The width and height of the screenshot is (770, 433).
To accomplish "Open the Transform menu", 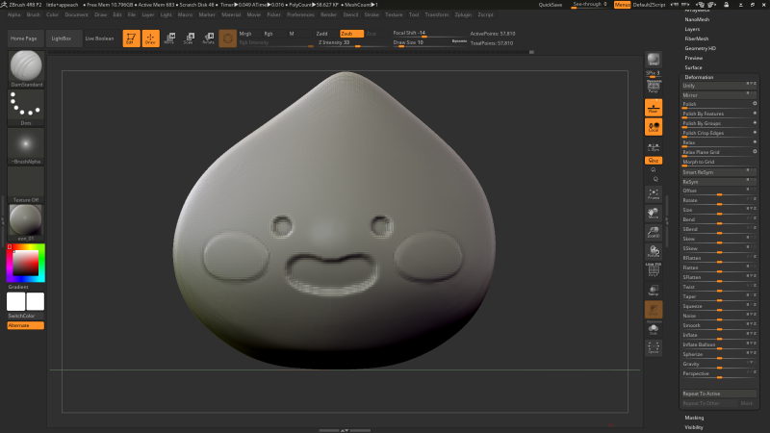I will 437,14.
